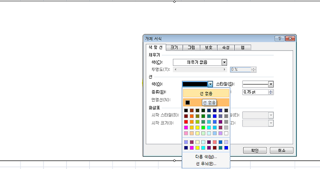Screen dimensions: 320x169
Task: Open the 그림 tab
Action: (191, 48)
